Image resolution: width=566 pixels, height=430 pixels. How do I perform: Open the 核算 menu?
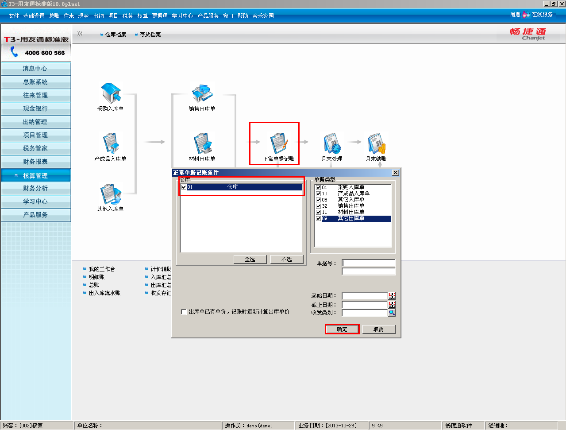pyautogui.click(x=142, y=16)
